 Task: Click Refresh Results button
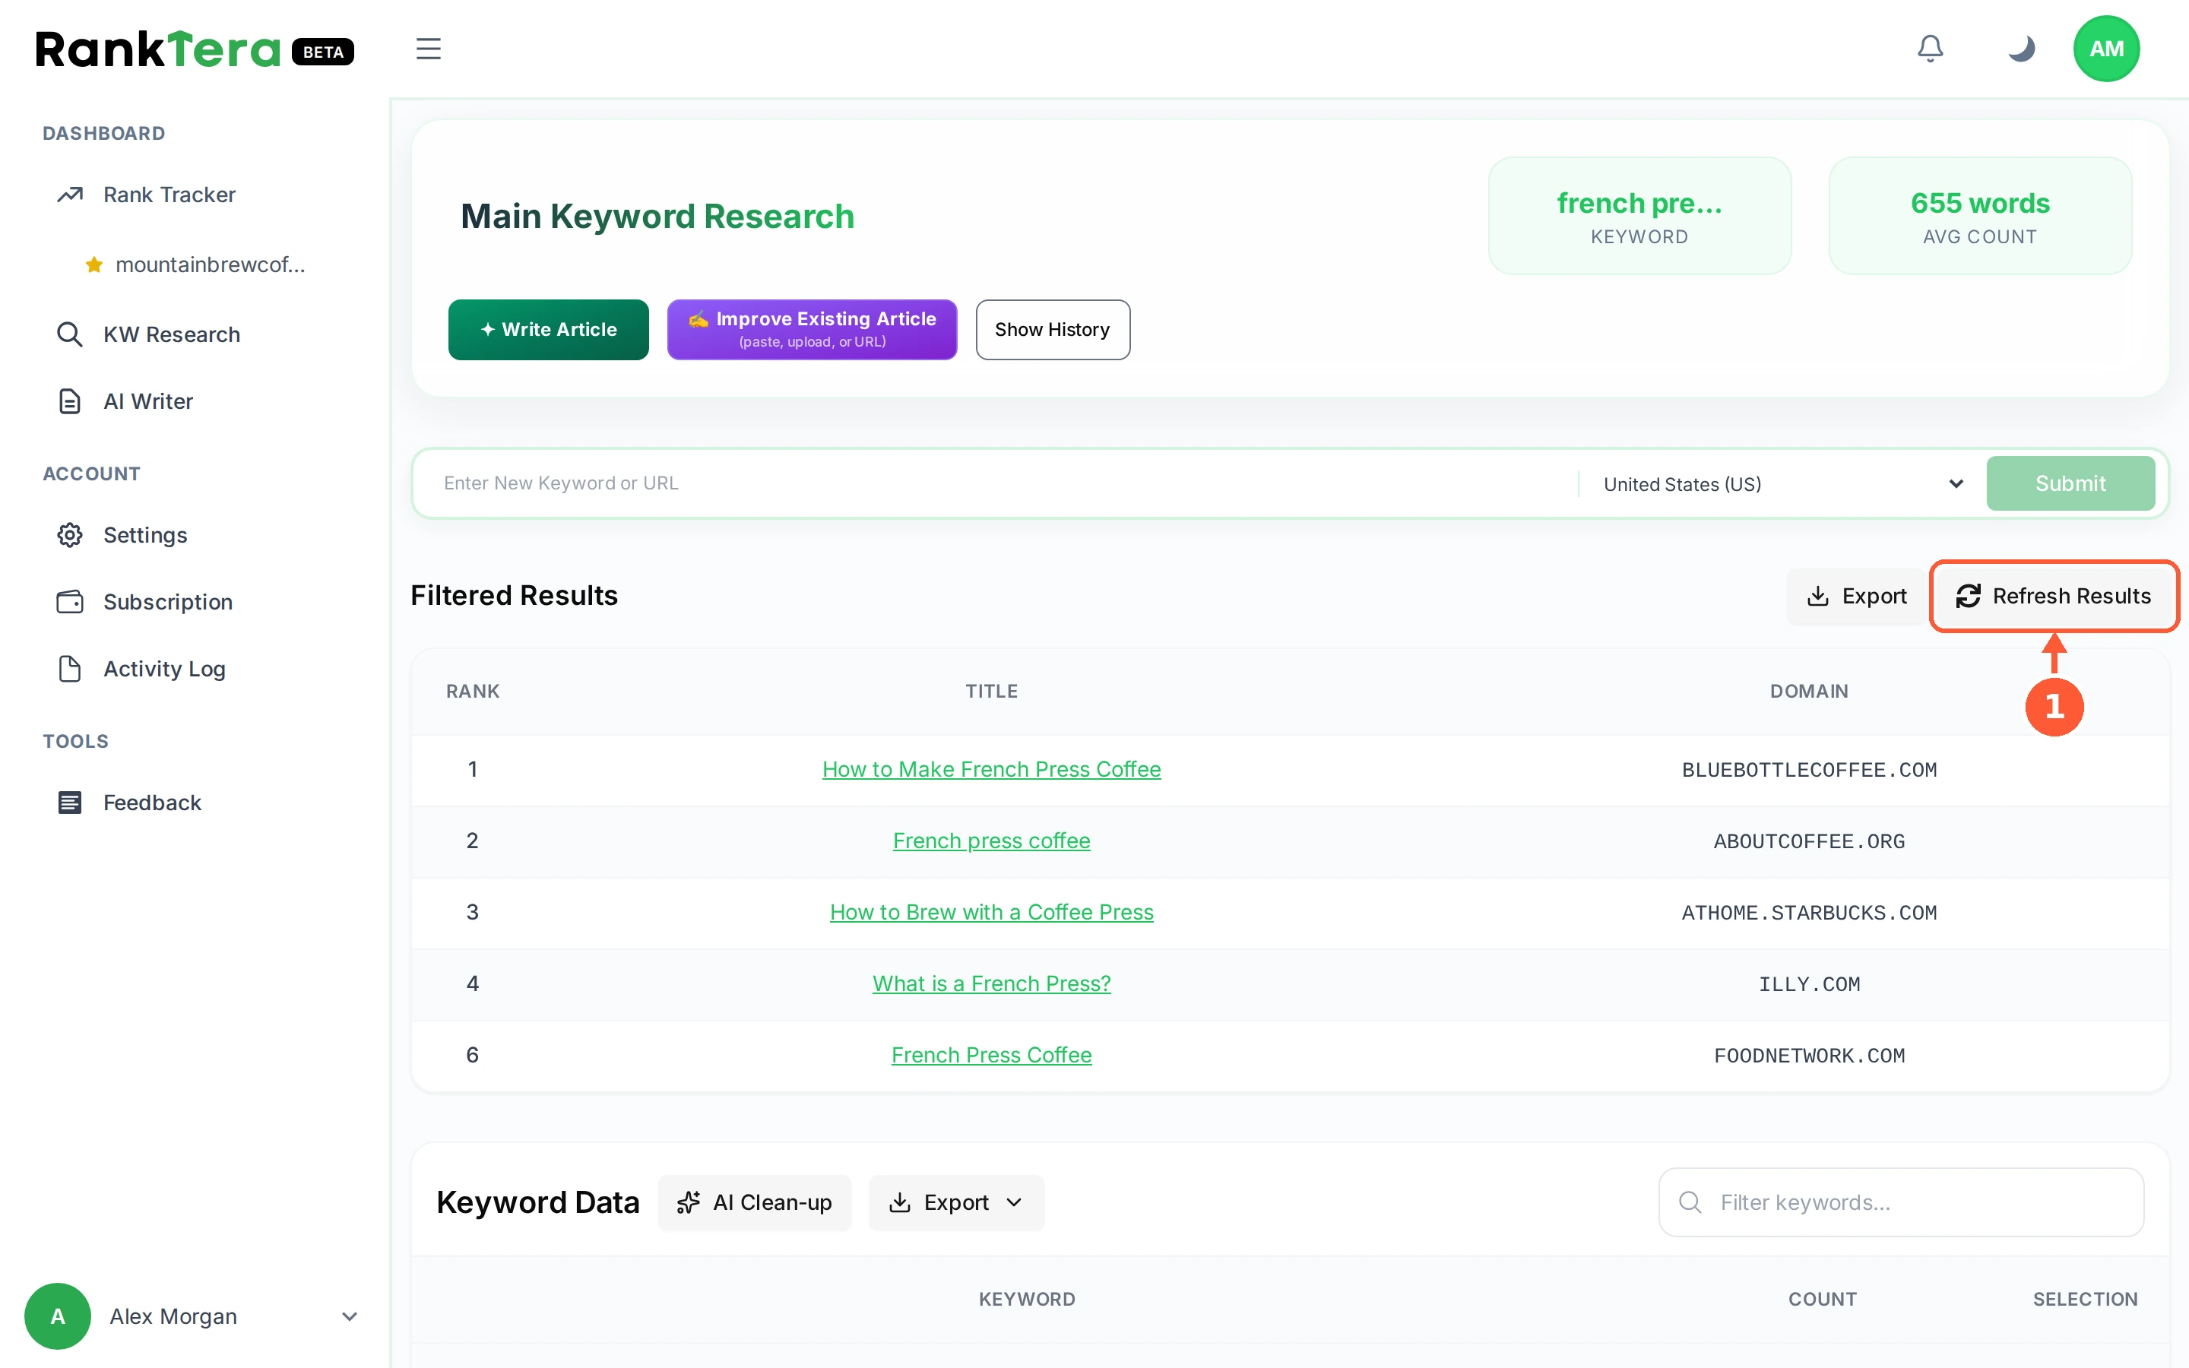click(x=2054, y=597)
